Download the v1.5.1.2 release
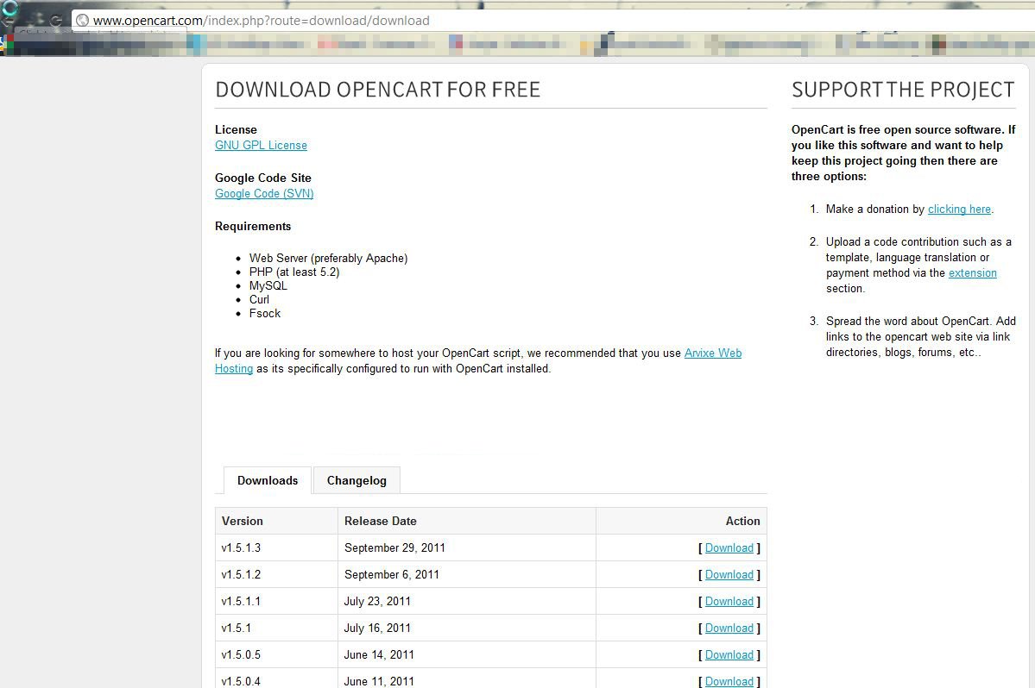The height and width of the screenshot is (688, 1035). (x=729, y=575)
